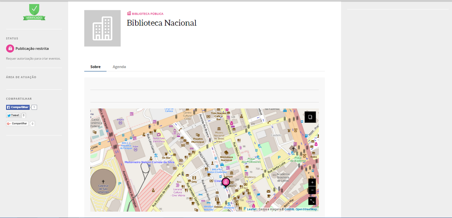The height and width of the screenshot is (218, 452).
Task: Click the green Verificado shield badge
Action: 34,12
